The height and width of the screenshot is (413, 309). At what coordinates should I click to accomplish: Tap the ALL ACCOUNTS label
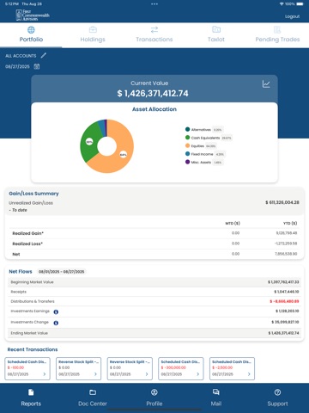point(21,56)
